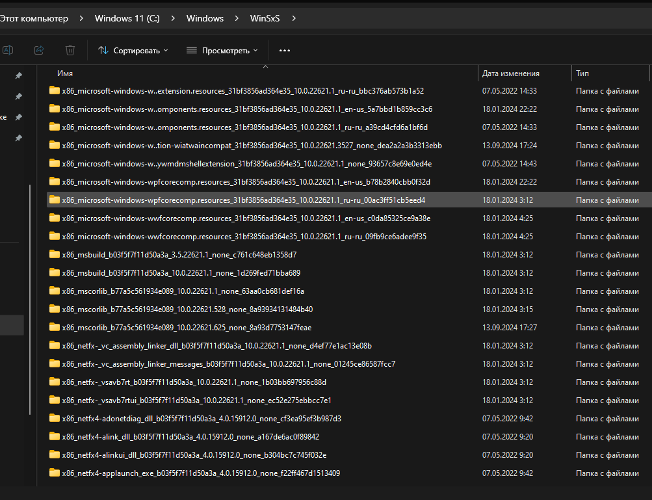Select vc_assembly_linker_dll folder name
The height and width of the screenshot is (500, 652).
pyautogui.click(x=217, y=346)
